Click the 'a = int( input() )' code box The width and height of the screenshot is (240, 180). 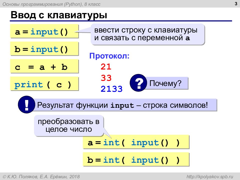click(136, 142)
